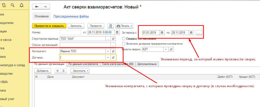Enable the Сверка согласована checkbox
This screenshot has width=260, height=107.
click(124, 39)
